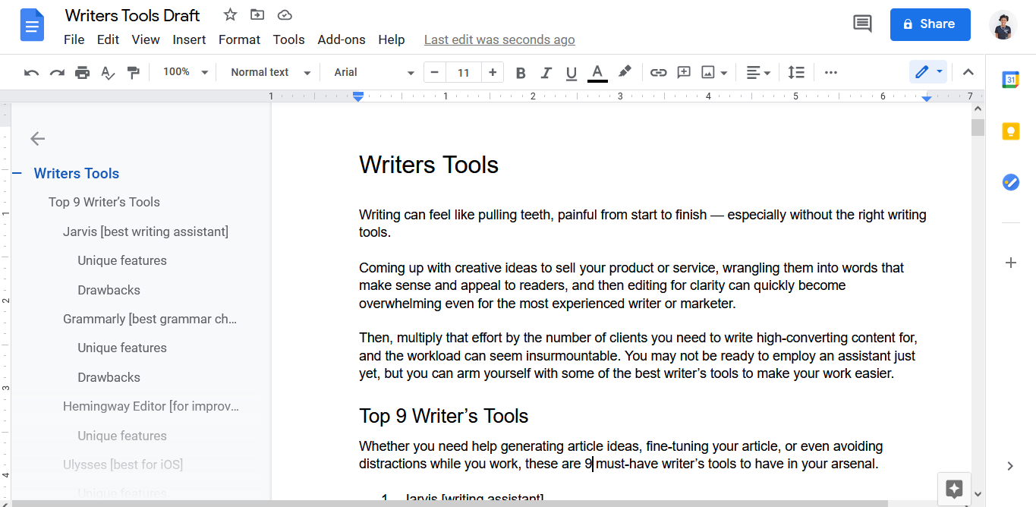Screen dimensions: 1036x507
Task: Open the Help menu
Action: [x=392, y=39]
